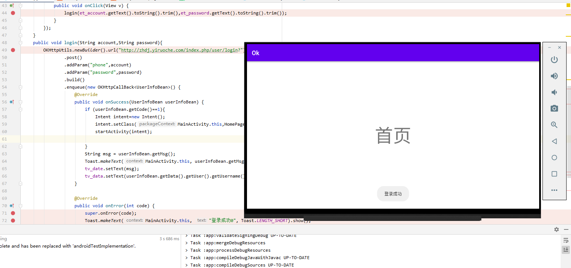Viewport: 571px width, 268px height.
Task: Select the mergeDebugResources task line
Action: coord(225,243)
